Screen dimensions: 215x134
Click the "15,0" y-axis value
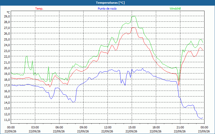click(x=7, y=97)
